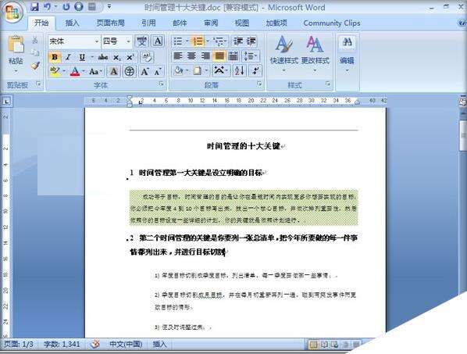The height and width of the screenshot is (354, 467).
Task: Click the Office button
Action: click(12, 13)
